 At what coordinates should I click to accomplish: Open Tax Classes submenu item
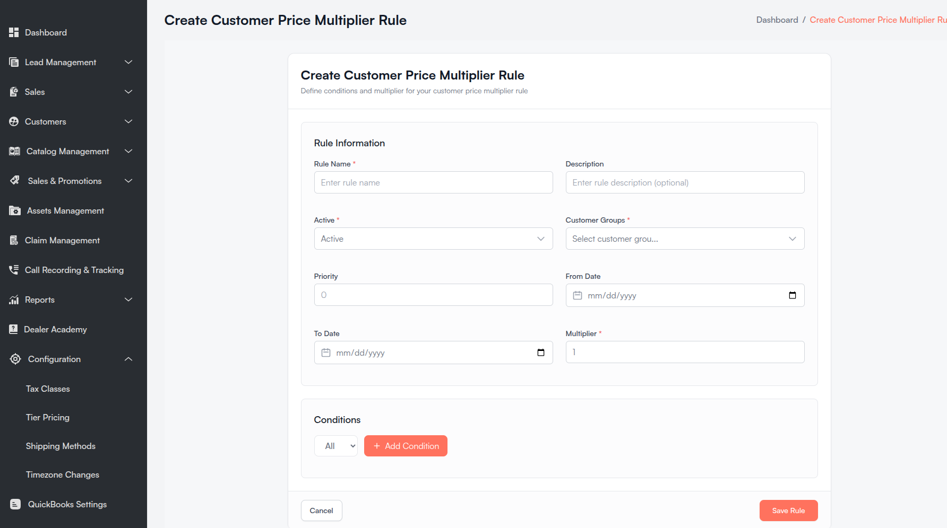[48, 389]
